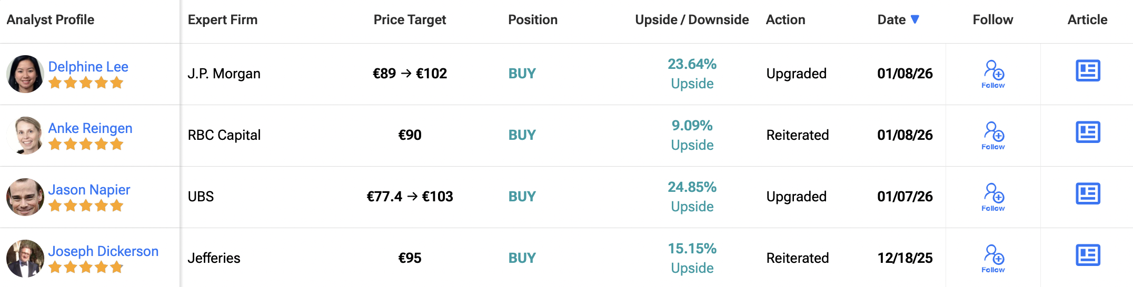The height and width of the screenshot is (287, 1133).
Task: Open Delphine Lee's analyst profile
Action: (88, 67)
